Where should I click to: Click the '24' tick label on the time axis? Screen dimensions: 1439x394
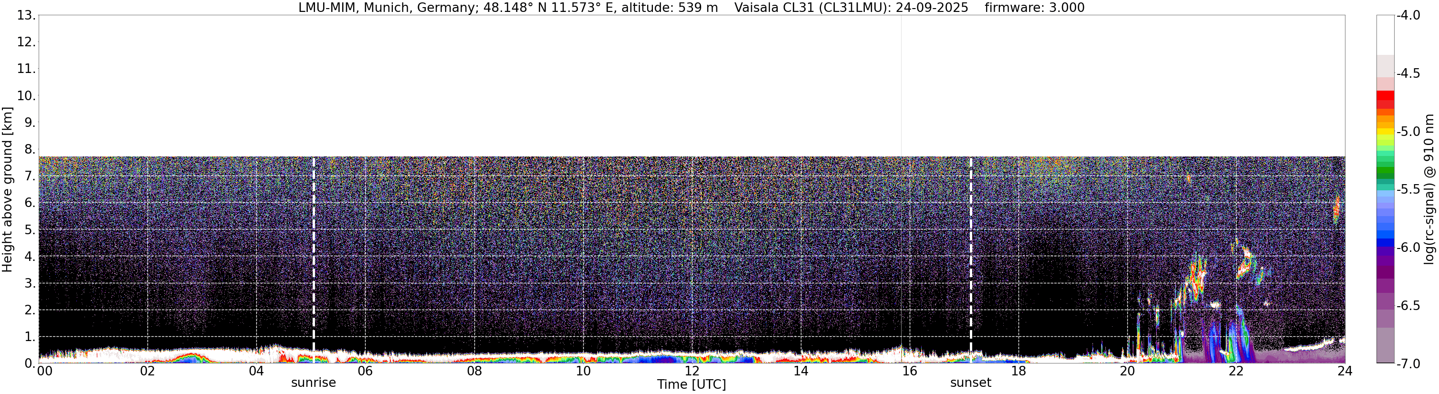pos(1345,371)
